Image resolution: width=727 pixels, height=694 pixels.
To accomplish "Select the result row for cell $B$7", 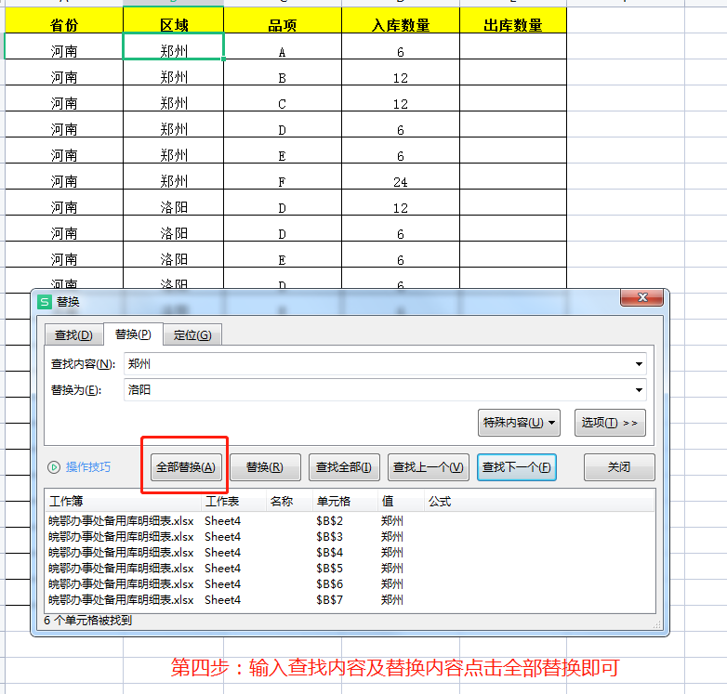I will click(350, 600).
